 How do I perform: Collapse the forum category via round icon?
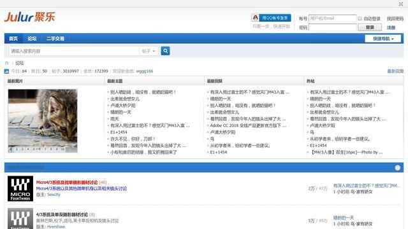397,168
